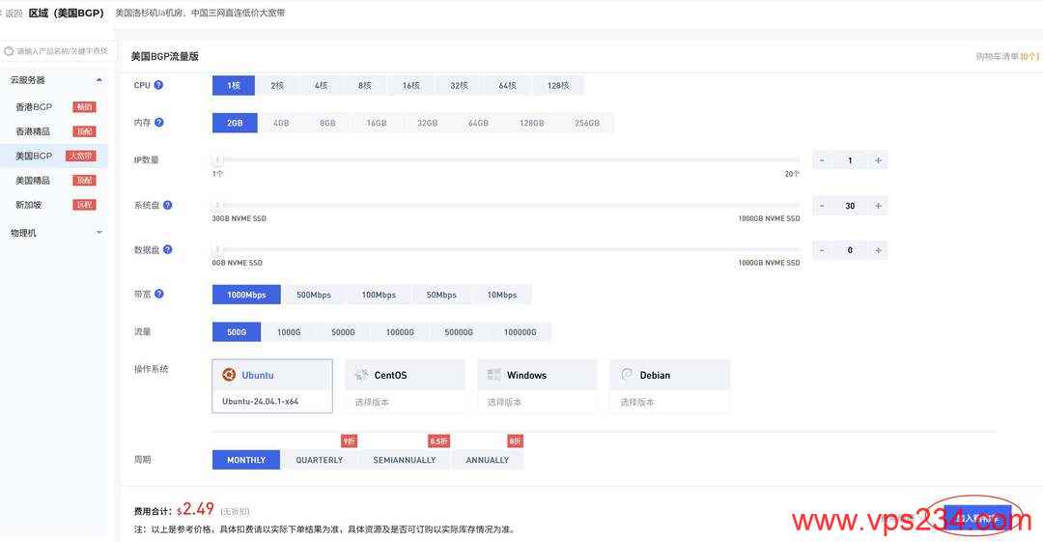Expand the 物理机 sidebar section
This screenshot has height=542, width=1043.
pyautogui.click(x=99, y=233)
